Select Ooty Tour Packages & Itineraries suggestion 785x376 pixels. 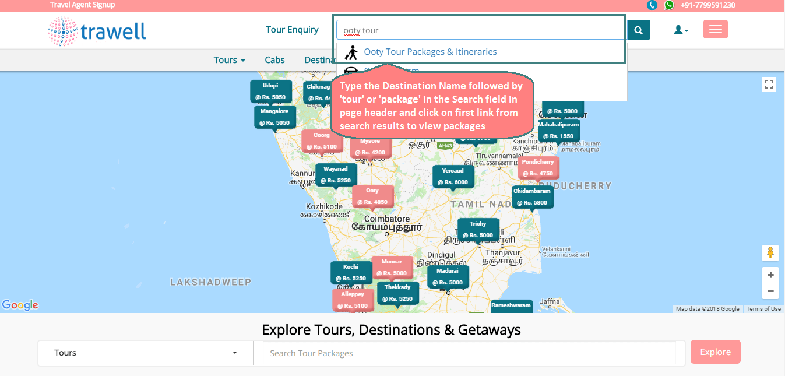tap(430, 52)
